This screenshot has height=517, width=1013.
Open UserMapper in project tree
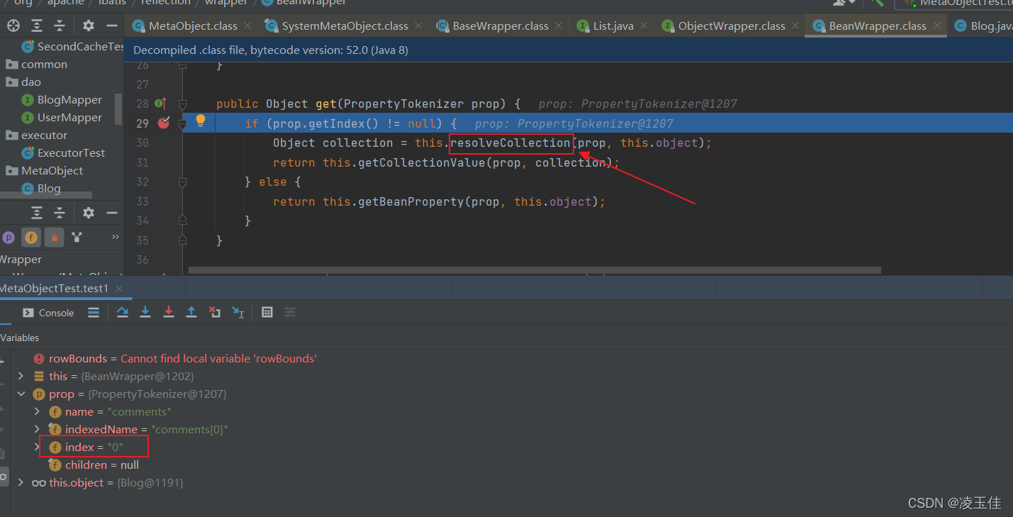69,118
